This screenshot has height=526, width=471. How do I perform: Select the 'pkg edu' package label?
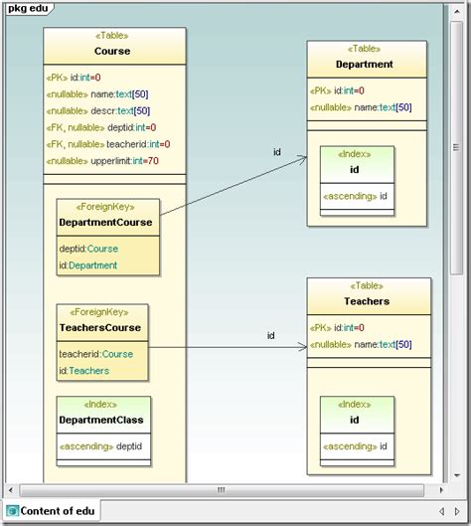pos(28,8)
